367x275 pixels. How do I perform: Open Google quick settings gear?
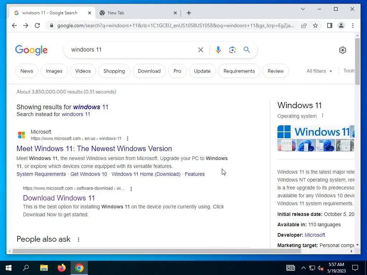click(x=342, y=50)
